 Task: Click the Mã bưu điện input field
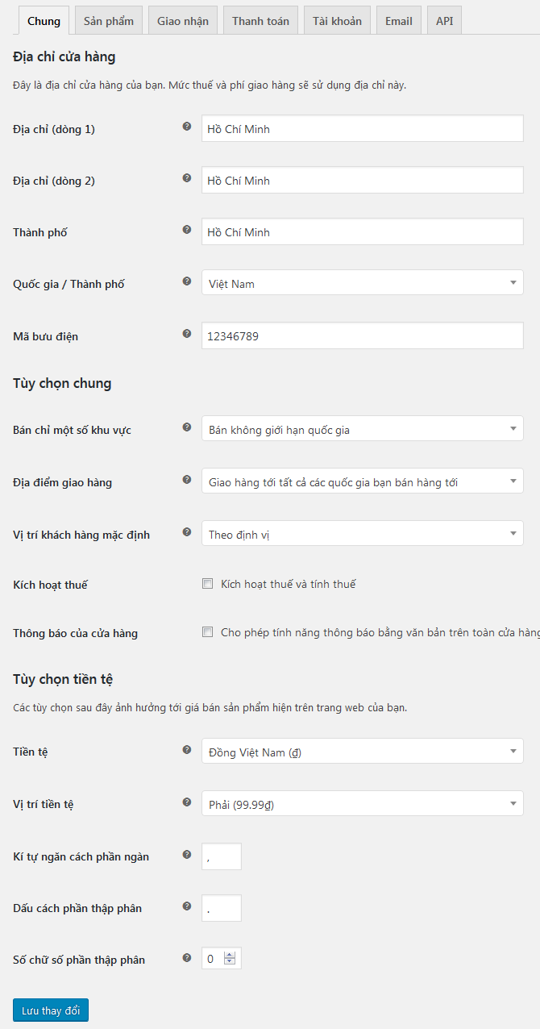362,335
